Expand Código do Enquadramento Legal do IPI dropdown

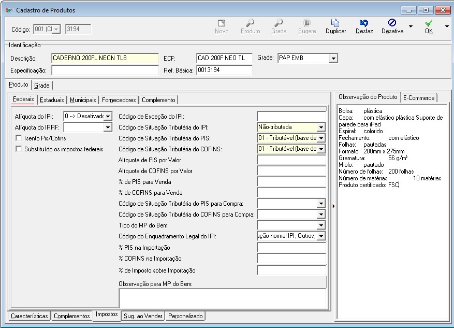tap(321, 236)
